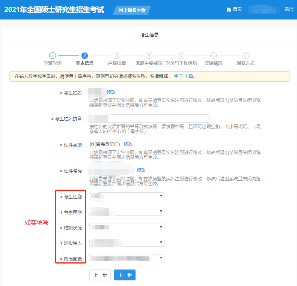The image size is (297, 286).
Task: Click 退出 to log out
Action: pyautogui.click(x=289, y=10)
